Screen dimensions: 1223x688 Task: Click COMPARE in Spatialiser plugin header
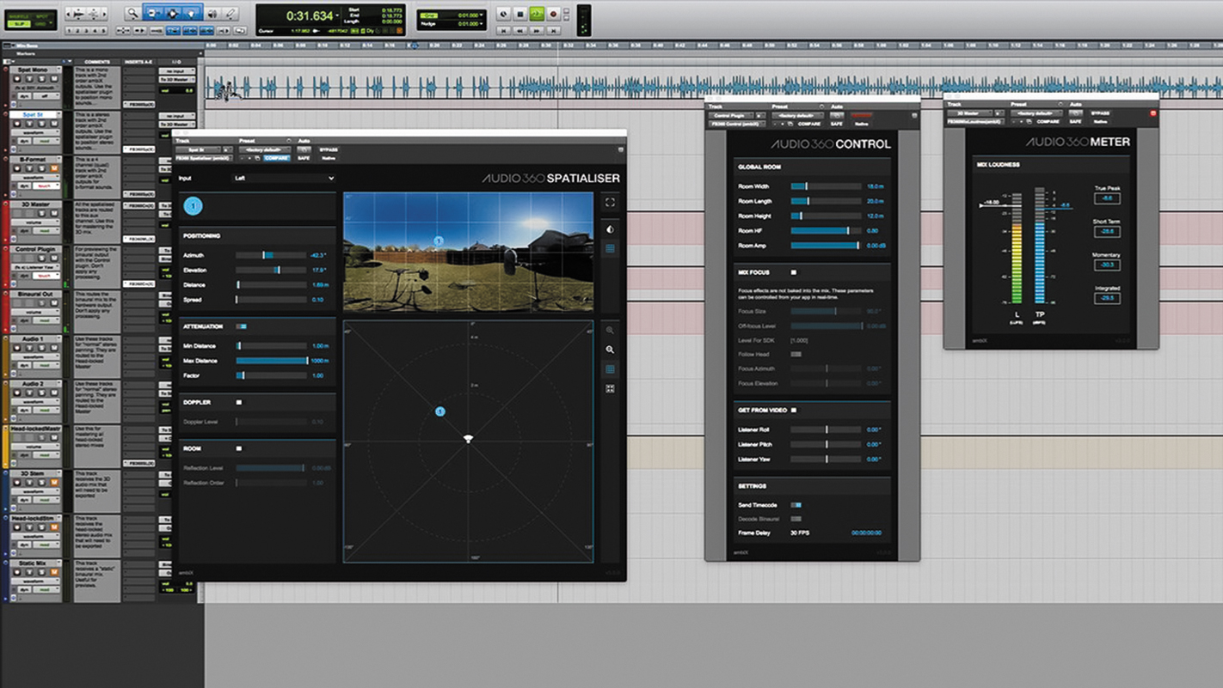tap(277, 158)
